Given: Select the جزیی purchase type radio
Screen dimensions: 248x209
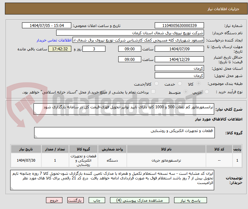Looking at the screenshot, I should click(207, 92).
